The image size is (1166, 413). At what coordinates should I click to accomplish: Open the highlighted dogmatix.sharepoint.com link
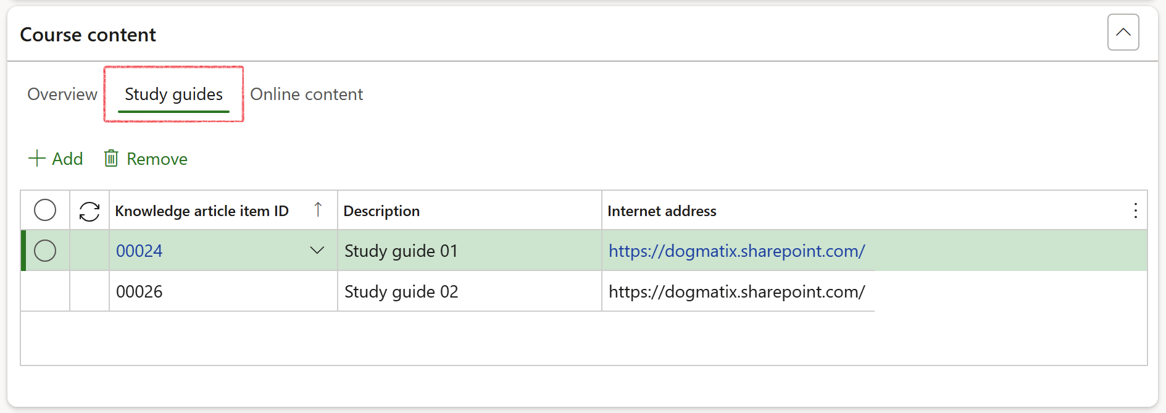pyautogui.click(x=736, y=251)
